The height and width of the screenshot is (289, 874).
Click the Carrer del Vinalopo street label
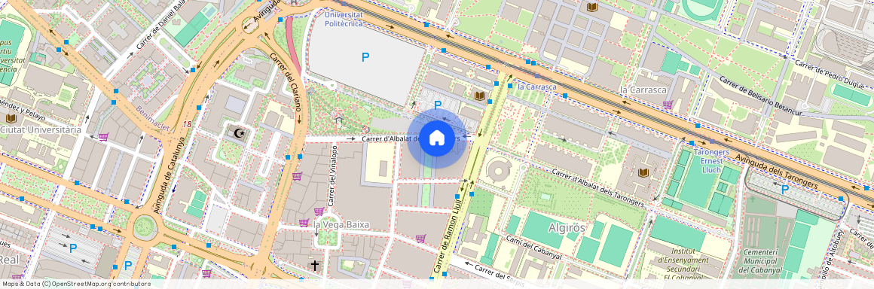pyautogui.click(x=333, y=176)
